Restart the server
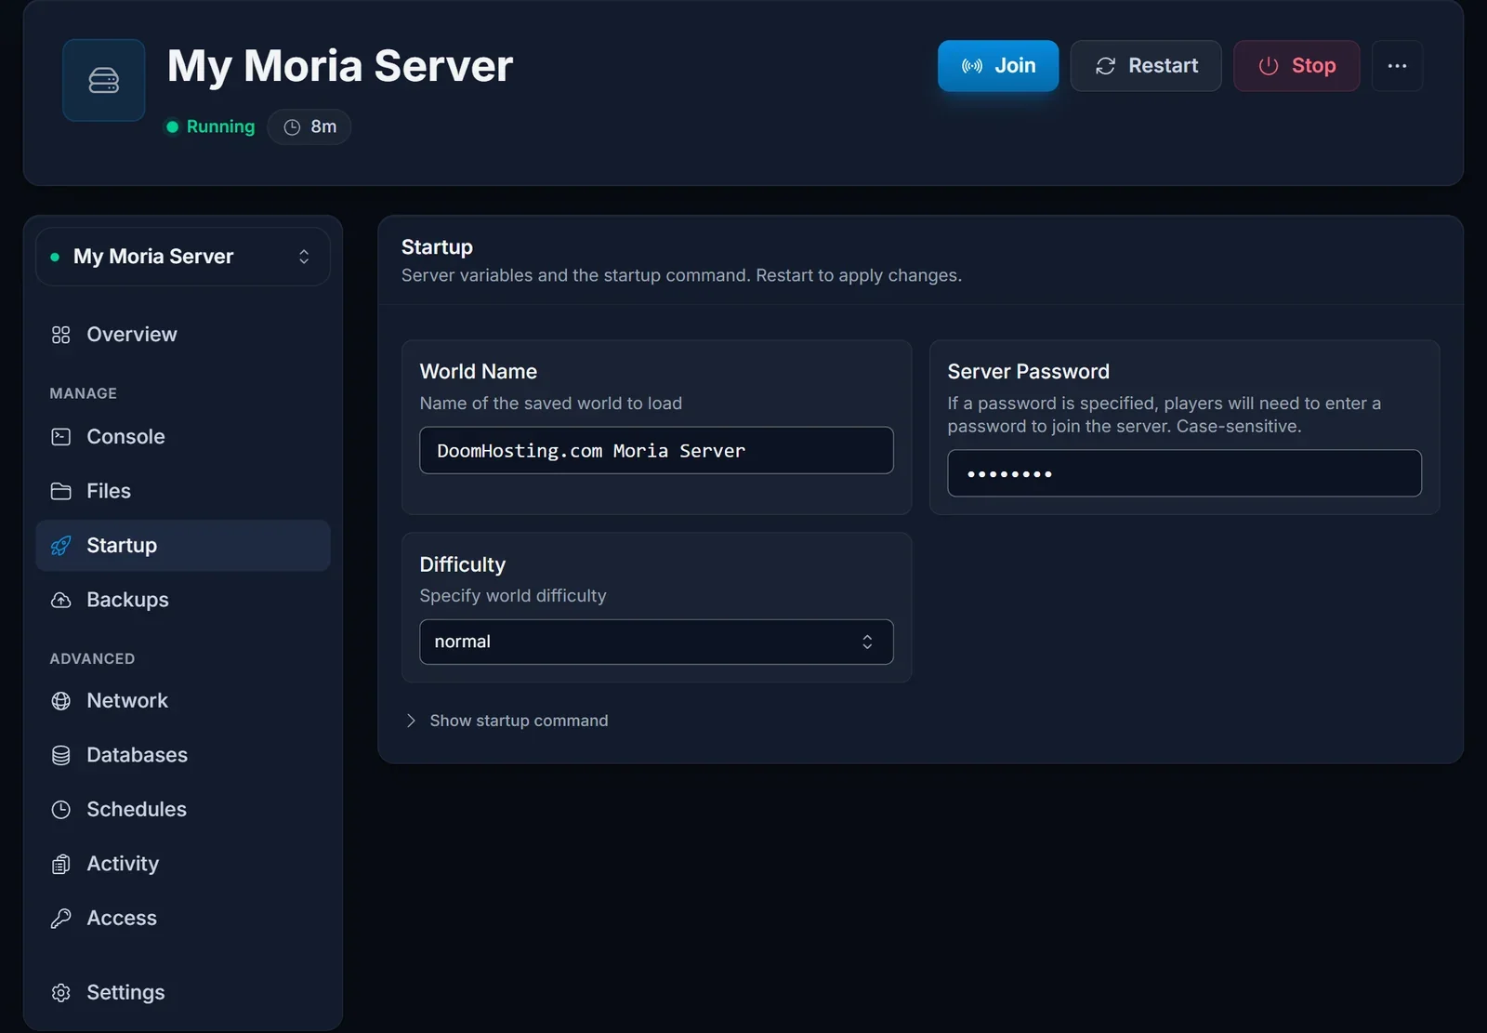 click(x=1146, y=66)
